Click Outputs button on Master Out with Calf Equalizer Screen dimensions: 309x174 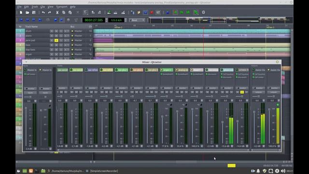(x=259, y=92)
